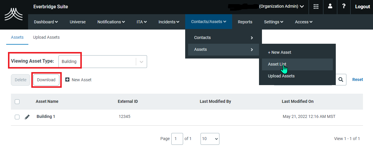The width and height of the screenshot is (373, 151).
Task: Edit Building 1 using pencil icon
Action: point(27,117)
